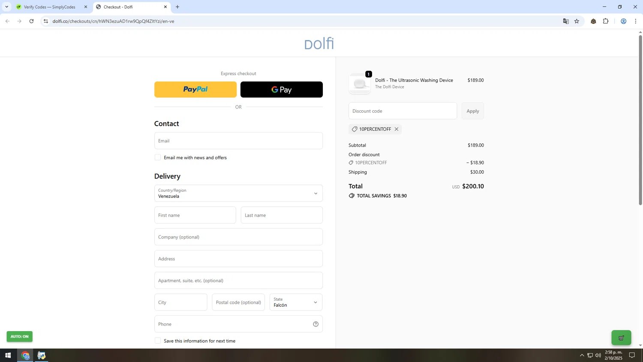Open Chrome's three-dot menu
The height and width of the screenshot is (362, 643).
[x=636, y=21]
